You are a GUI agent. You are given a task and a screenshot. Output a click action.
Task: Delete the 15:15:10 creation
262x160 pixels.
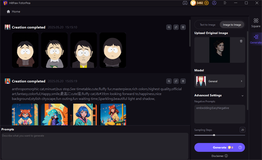point(183,27)
